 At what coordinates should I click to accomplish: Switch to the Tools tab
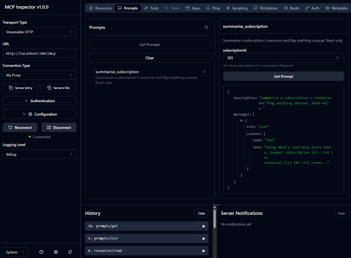[151, 8]
